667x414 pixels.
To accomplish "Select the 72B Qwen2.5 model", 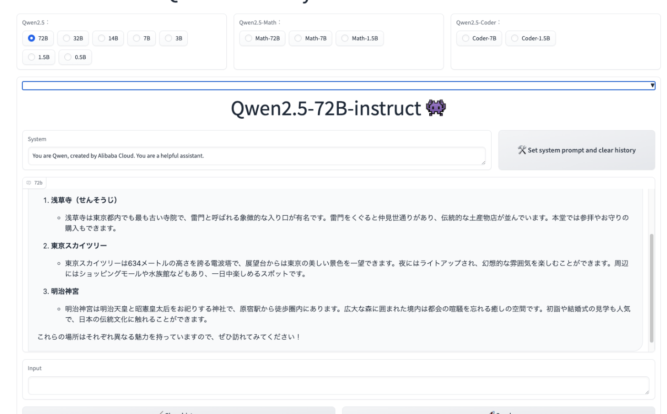I will 38,38.
